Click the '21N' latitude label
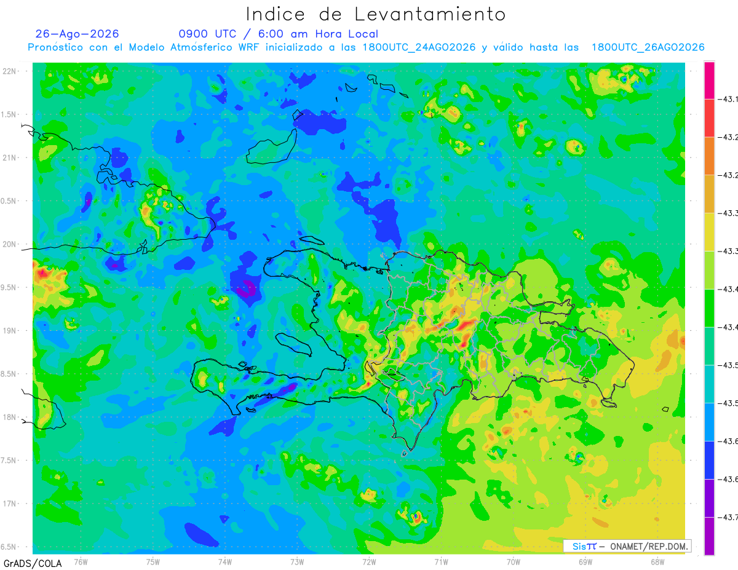738x570 pixels. [9, 157]
